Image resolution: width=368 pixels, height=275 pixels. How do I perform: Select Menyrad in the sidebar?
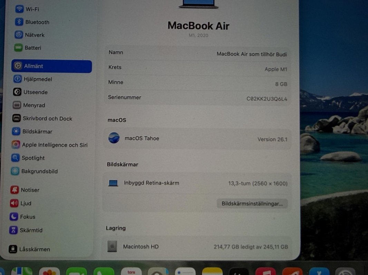pyautogui.click(x=29, y=105)
